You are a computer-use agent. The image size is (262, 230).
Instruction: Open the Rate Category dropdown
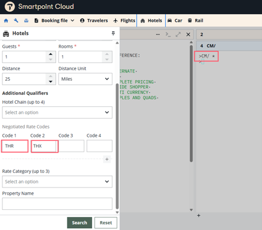pos(57,182)
